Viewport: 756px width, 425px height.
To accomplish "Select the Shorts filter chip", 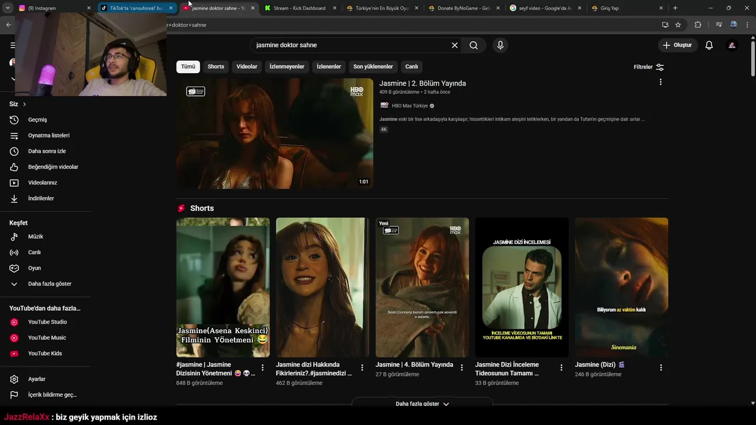I will (216, 67).
